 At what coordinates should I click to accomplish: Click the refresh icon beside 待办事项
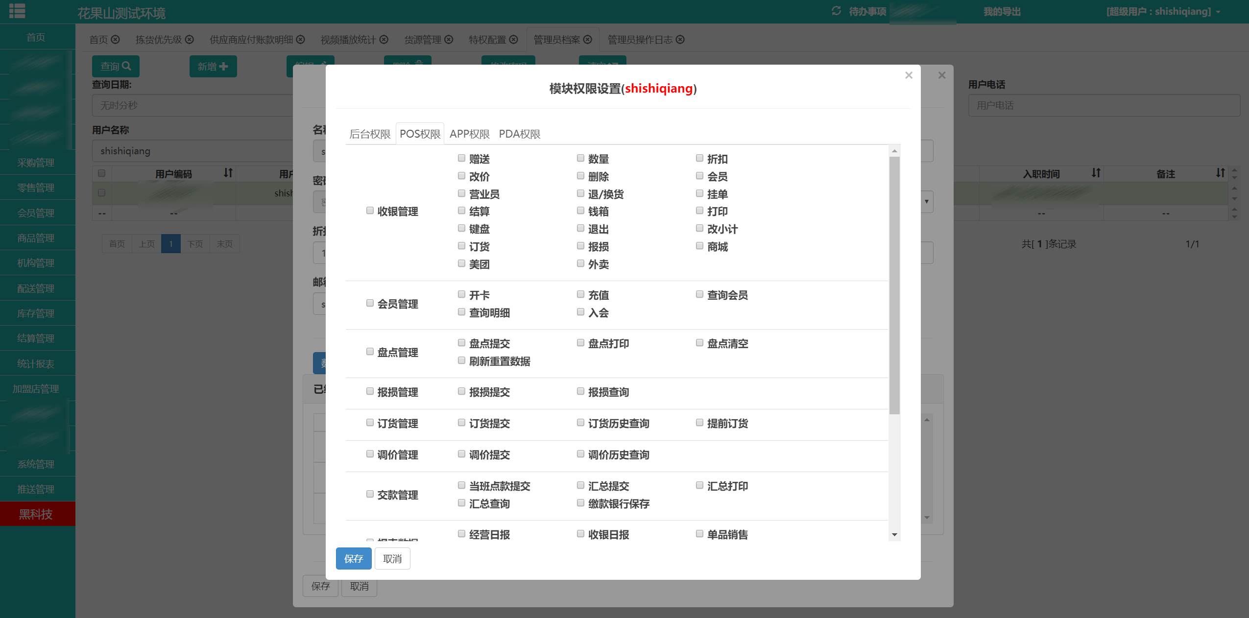pyautogui.click(x=837, y=11)
